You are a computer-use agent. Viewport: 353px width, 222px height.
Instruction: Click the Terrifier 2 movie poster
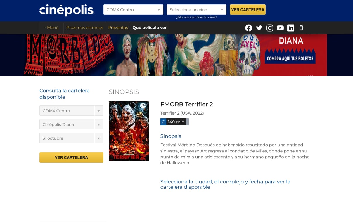point(129,131)
